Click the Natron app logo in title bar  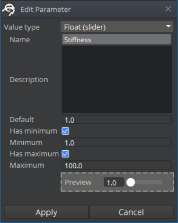(9, 10)
